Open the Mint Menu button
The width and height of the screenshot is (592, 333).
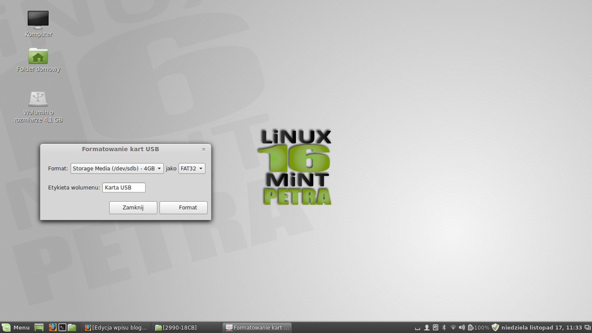click(16, 327)
